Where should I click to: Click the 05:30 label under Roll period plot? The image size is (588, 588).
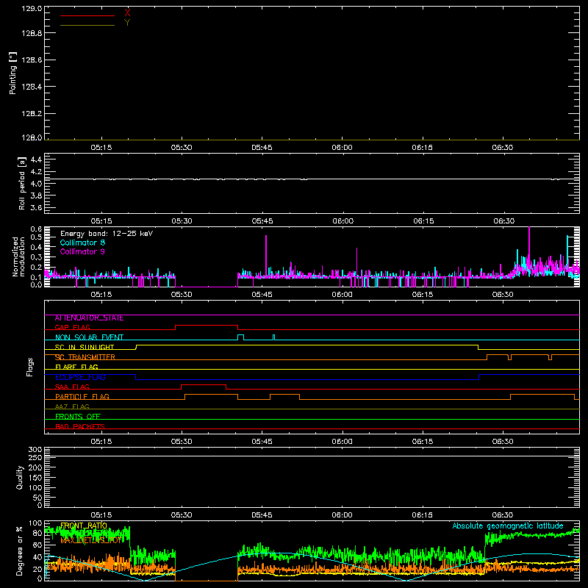coord(182,221)
